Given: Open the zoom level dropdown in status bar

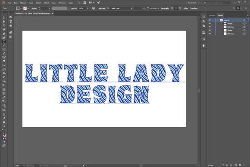Looking at the screenshot, I should point(24,166).
